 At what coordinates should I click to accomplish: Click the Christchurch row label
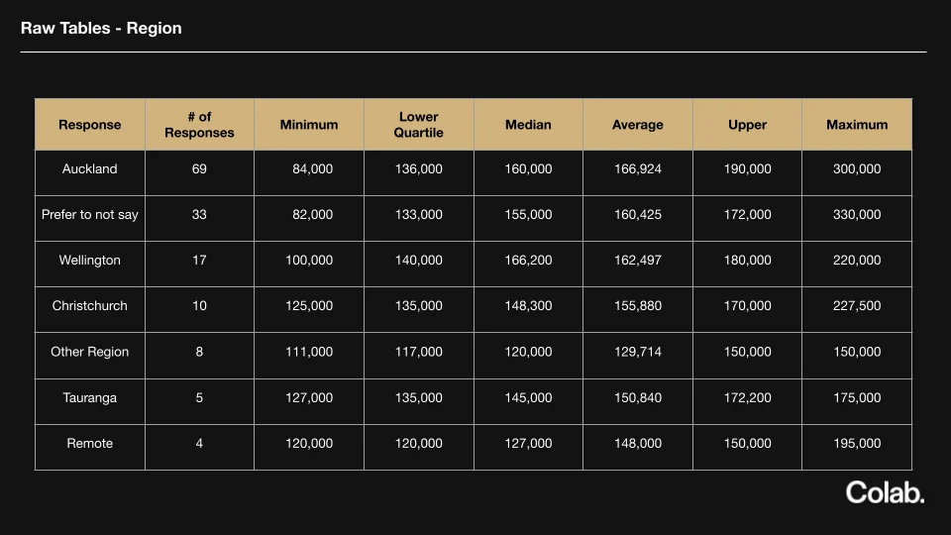(90, 306)
